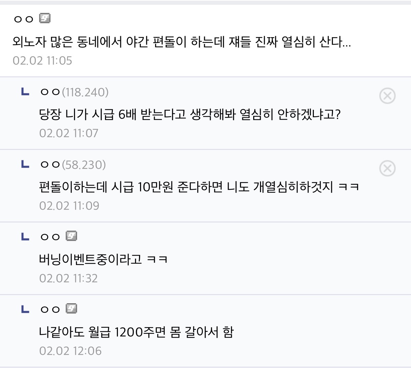This screenshot has height=368, width=411.
Task: Click the 02.02 11:05 timestamp
Action: (42, 61)
